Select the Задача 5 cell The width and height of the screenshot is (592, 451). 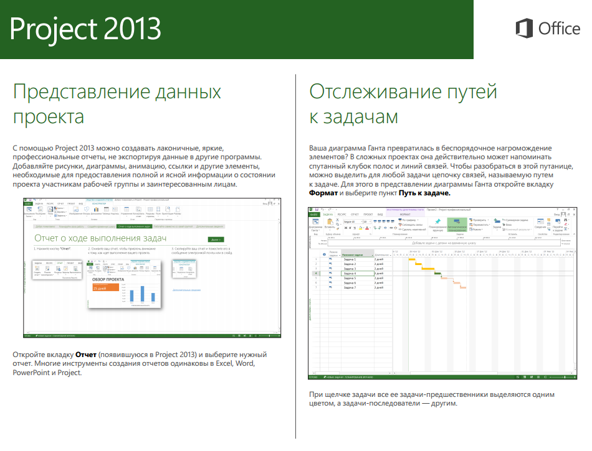point(358,278)
